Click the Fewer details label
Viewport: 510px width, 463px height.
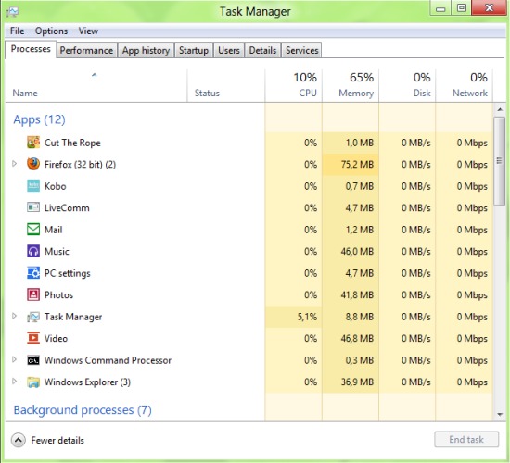pyautogui.click(x=57, y=440)
